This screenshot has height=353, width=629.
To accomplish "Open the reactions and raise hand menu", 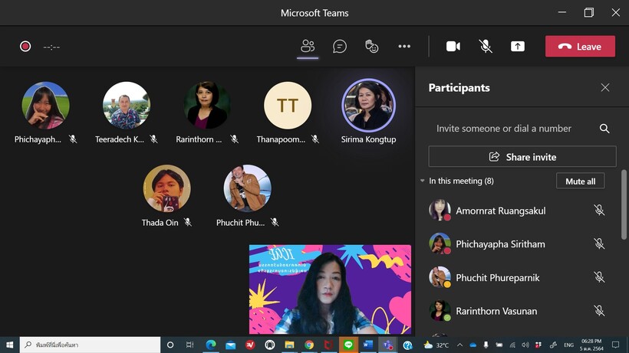I will pyautogui.click(x=372, y=47).
